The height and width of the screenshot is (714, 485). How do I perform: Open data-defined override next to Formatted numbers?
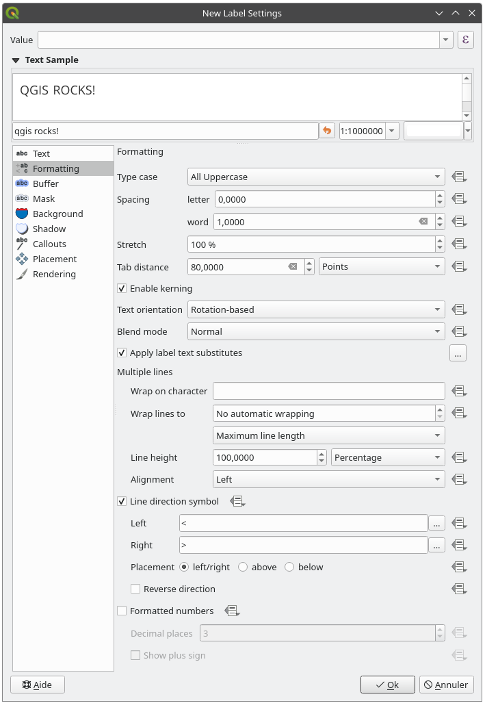(x=232, y=611)
